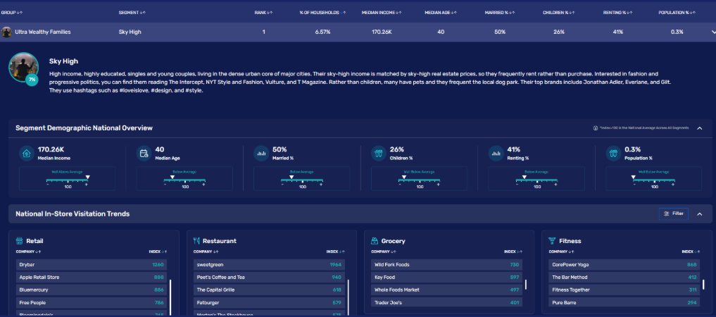Viewport: 716px width, 317px height.
Task: Open the Filter button in Visitation Trends
Action: tap(674, 213)
